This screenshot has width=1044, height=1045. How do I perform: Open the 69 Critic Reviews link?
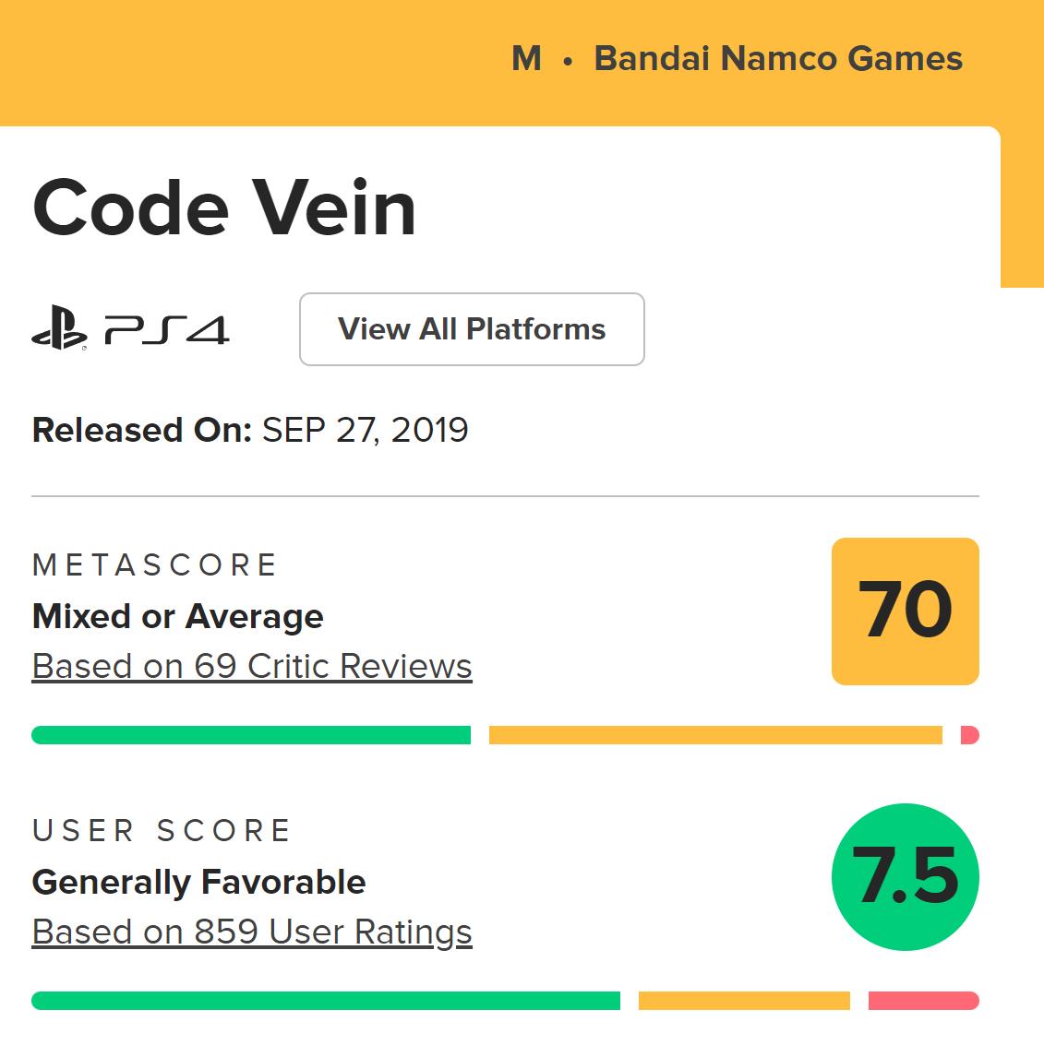click(x=252, y=666)
